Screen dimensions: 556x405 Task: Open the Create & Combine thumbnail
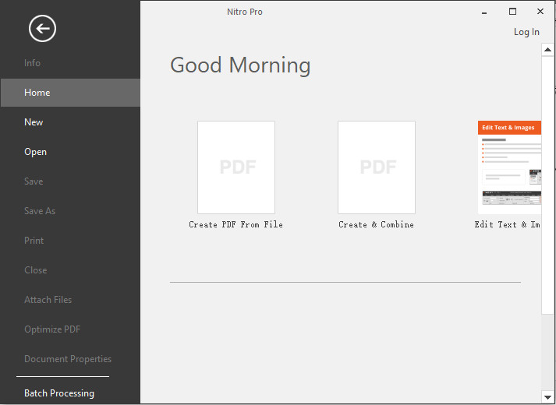(x=377, y=167)
